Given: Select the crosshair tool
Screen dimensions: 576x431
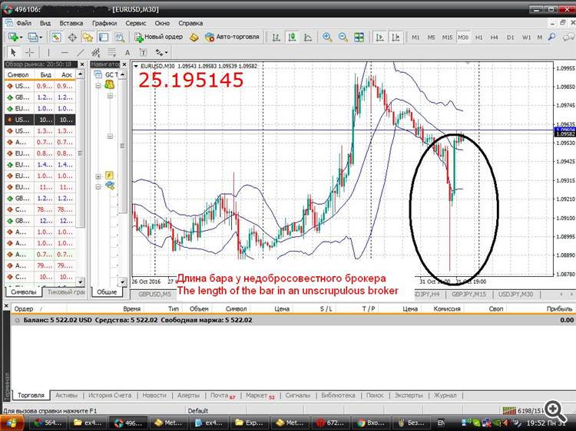Looking at the screenshot, I should [x=29, y=52].
